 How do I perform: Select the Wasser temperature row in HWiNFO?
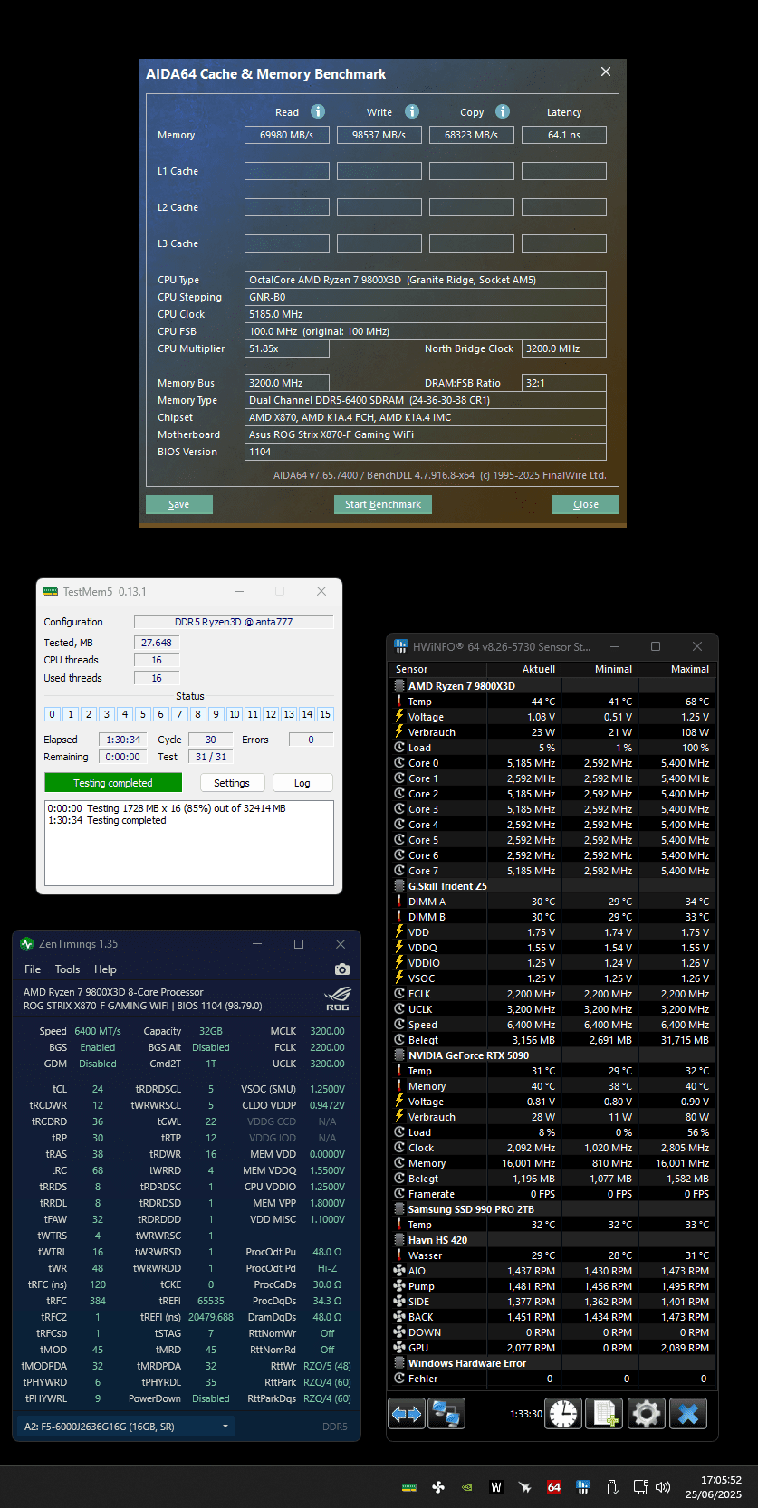[552, 1255]
